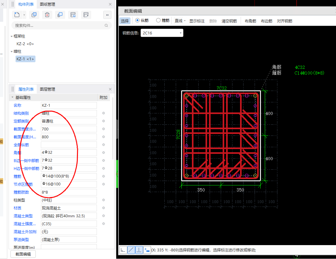Select KZ-2 <0> in the component tree
336x259 pixels.
(25, 44)
